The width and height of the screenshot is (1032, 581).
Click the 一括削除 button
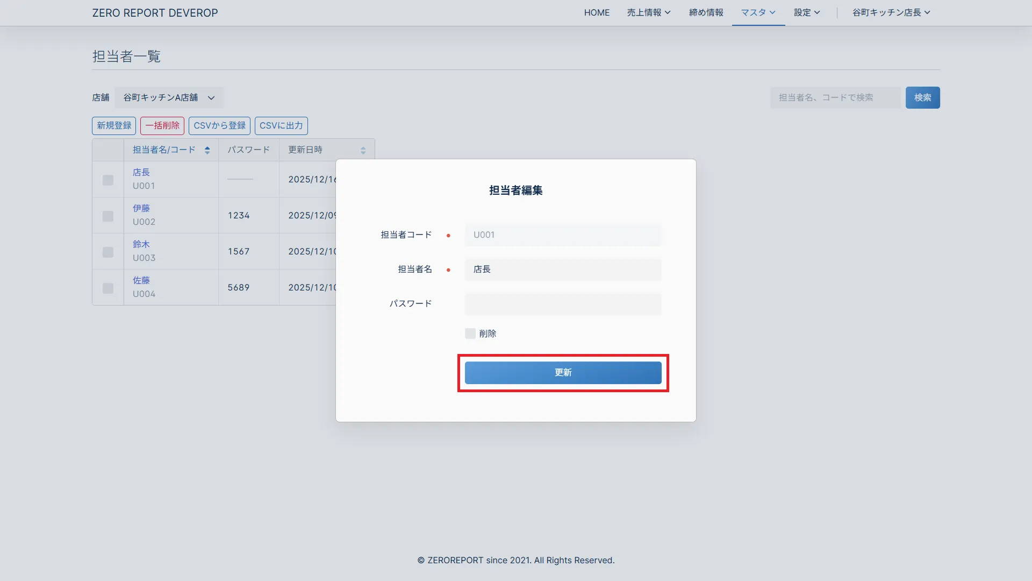[162, 125]
